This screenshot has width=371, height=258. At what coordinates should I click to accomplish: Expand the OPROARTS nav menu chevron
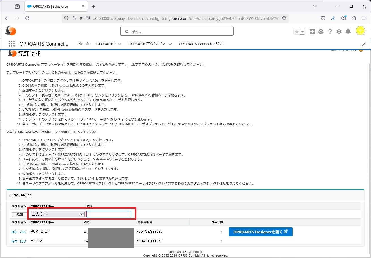click(119, 44)
